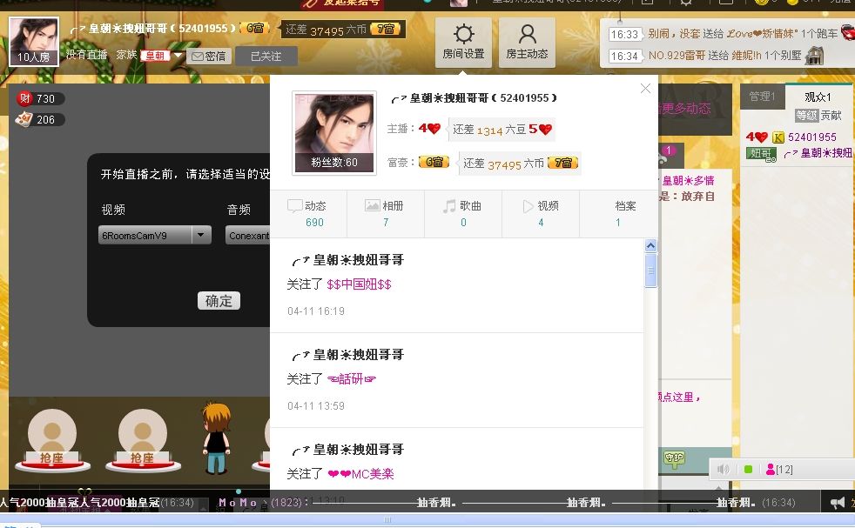
Task: Switch to the 相册 album tab
Action: pos(385,213)
